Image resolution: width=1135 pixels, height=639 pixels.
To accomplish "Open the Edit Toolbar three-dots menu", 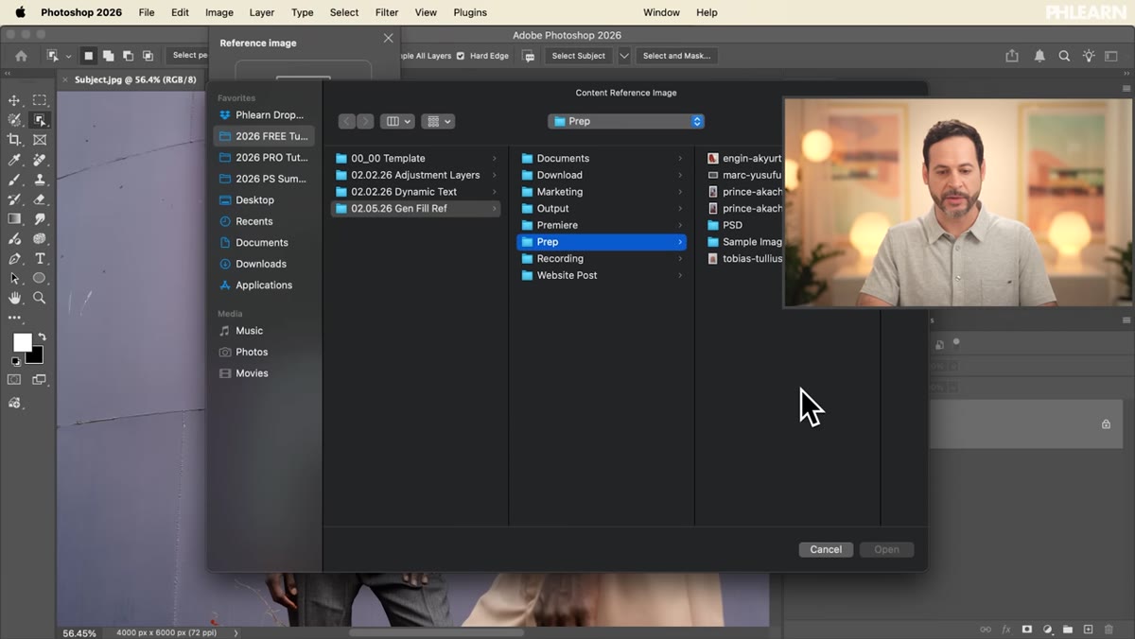I will [14, 318].
